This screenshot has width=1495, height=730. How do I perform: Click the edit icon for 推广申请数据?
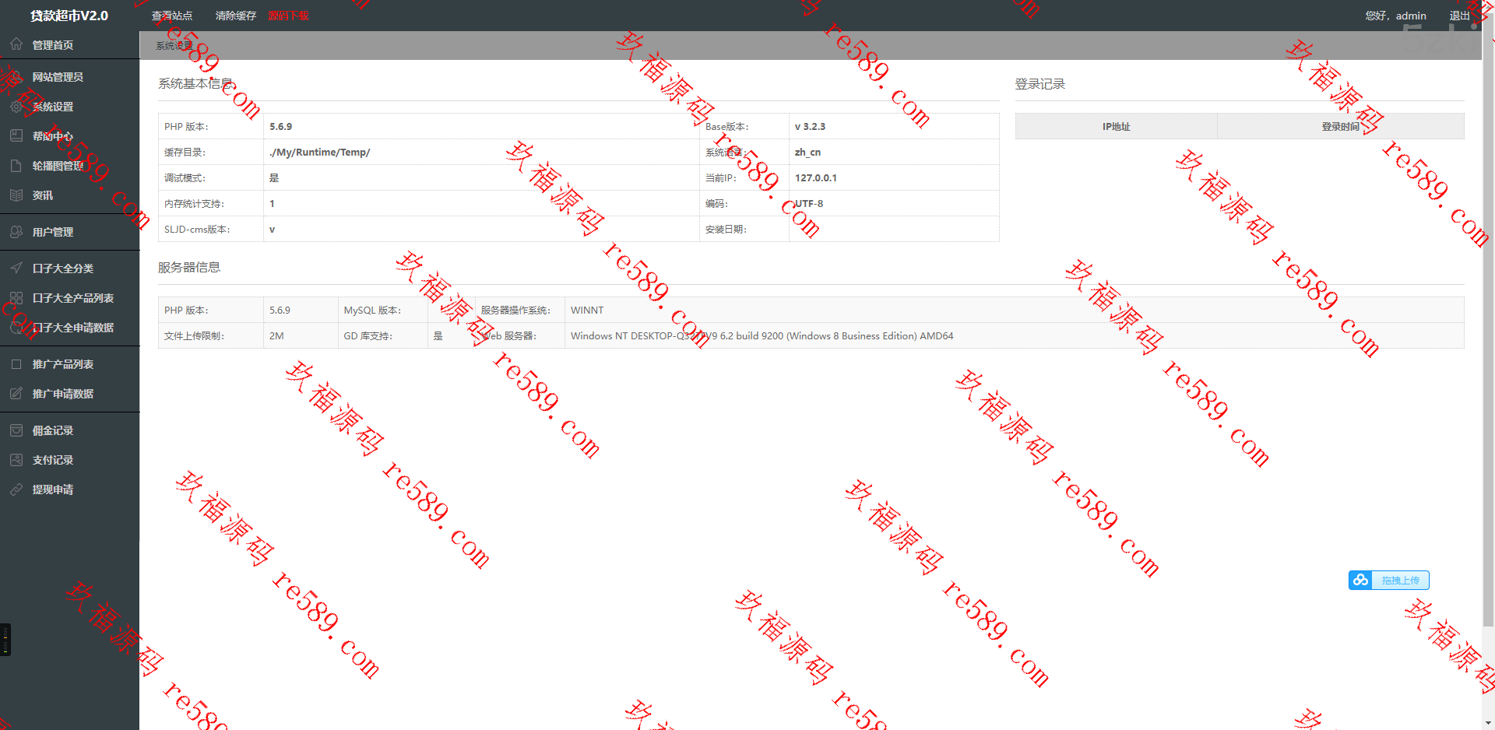16,394
